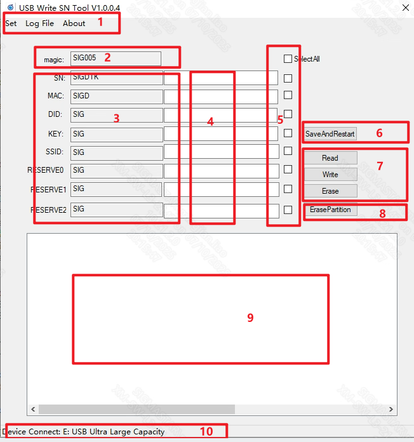This screenshot has width=414, height=442.
Task: Tick the checkbox for the SN row
Action: click(x=288, y=78)
